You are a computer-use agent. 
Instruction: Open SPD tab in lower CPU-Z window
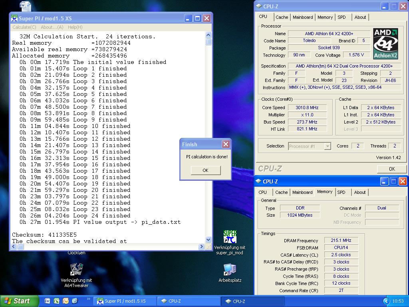tap(341, 192)
